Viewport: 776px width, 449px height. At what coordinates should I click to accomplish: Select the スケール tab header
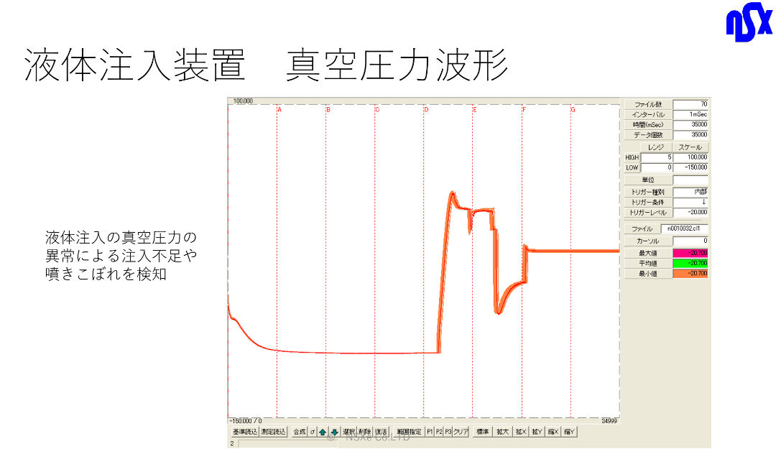pyautogui.click(x=690, y=147)
